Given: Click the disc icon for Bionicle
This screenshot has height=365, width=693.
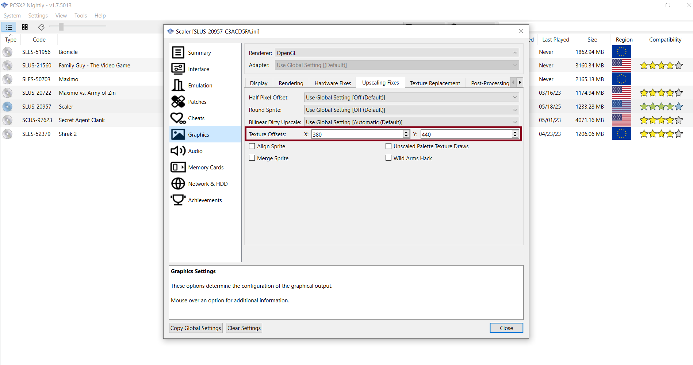Looking at the screenshot, I should tap(7, 52).
